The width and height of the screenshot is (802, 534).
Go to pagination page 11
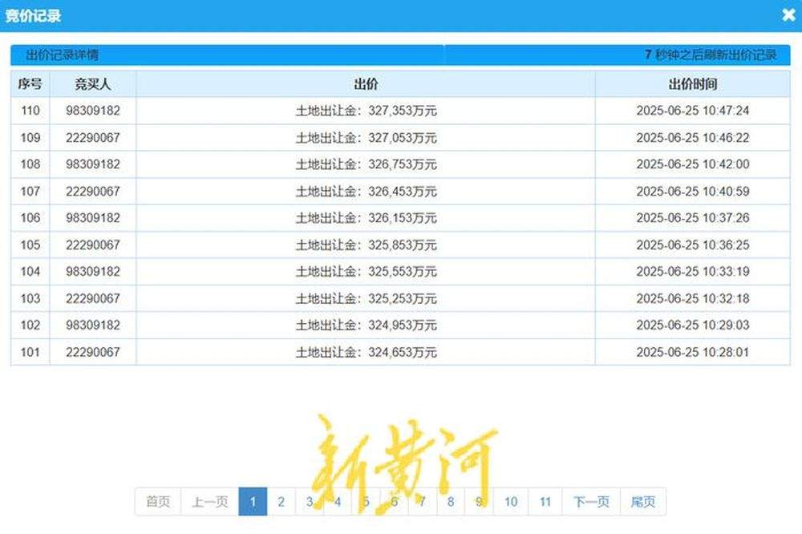click(546, 501)
